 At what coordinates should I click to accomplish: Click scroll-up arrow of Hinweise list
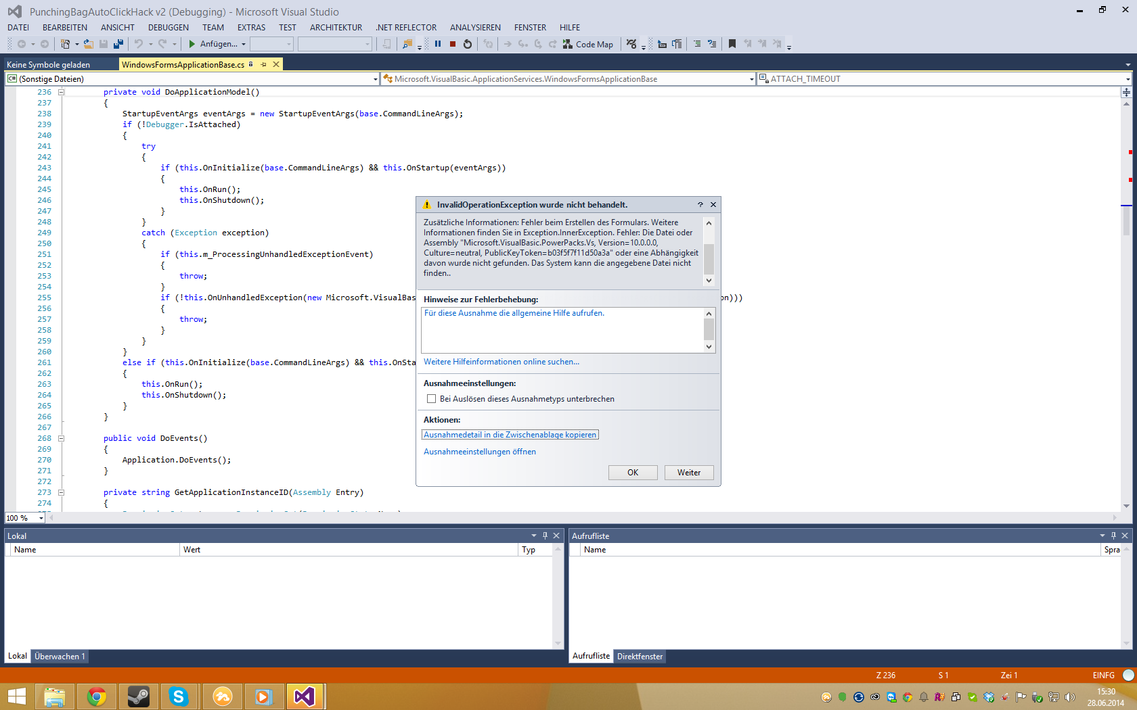(709, 313)
